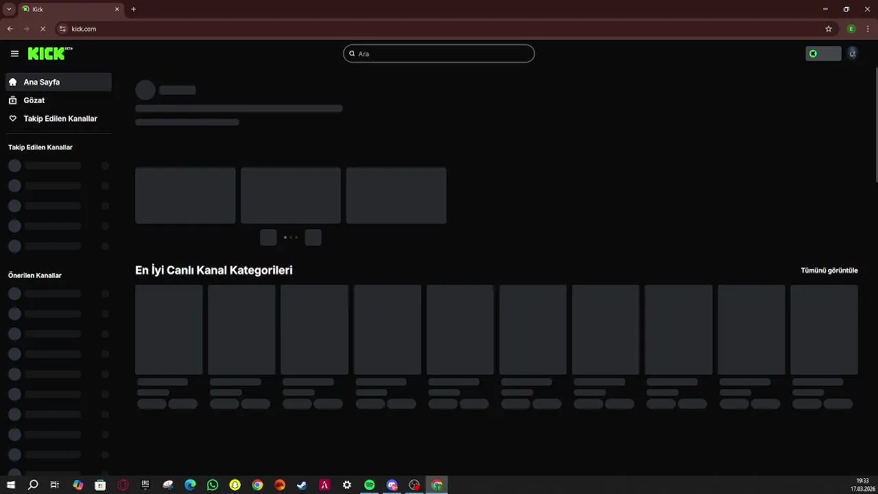The image size is (878, 494).
Task: Open Discord from the taskbar
Action: click(x=392, y=485)
